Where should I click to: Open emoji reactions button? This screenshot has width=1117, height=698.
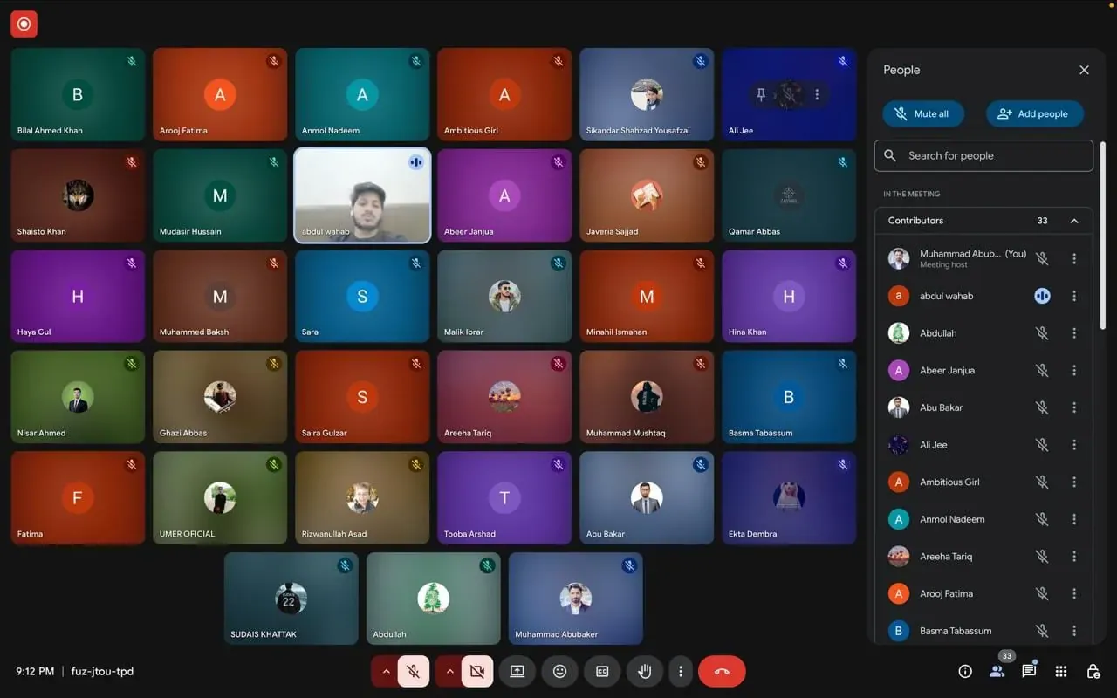[560, 671]
